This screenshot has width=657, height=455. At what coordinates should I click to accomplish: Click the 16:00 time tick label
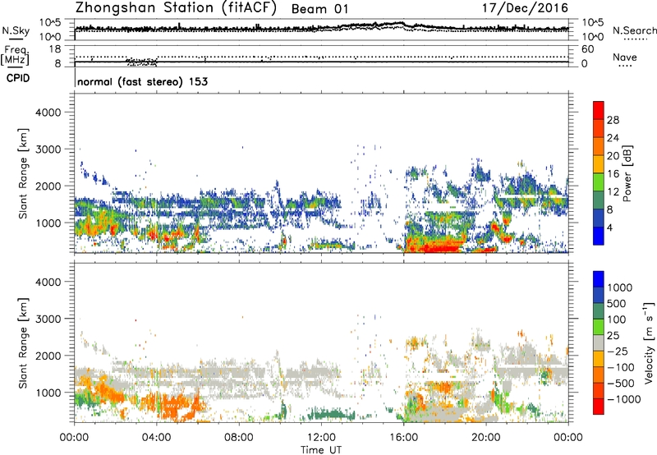click(x=403, y=438)
